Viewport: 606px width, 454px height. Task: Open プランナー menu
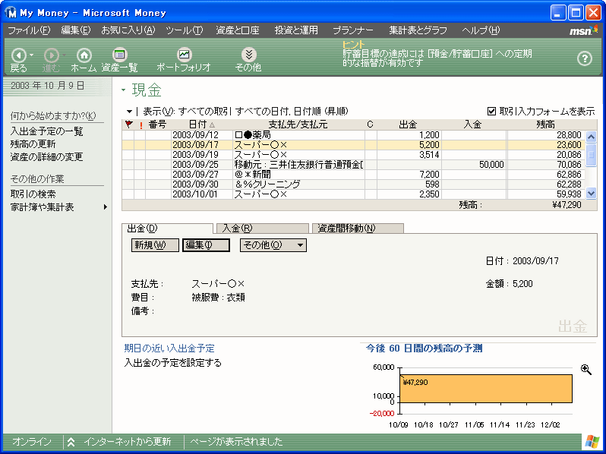pos(353,30)
